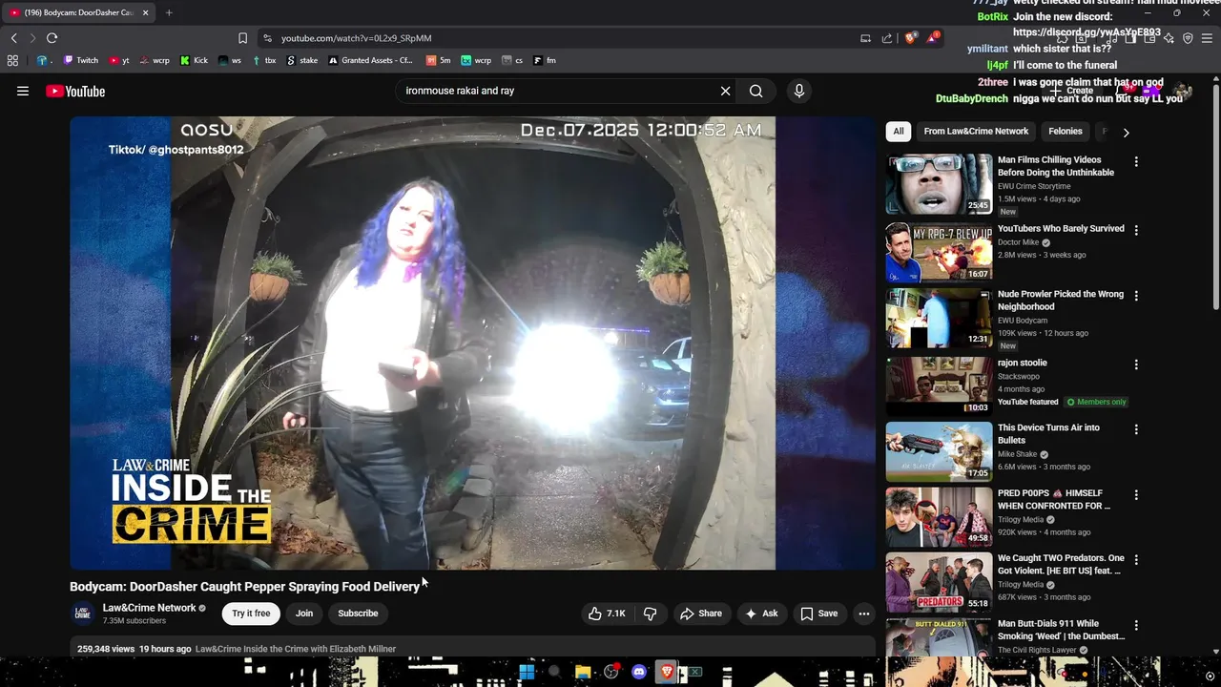Open Discord from taskbar

point(639,672)
